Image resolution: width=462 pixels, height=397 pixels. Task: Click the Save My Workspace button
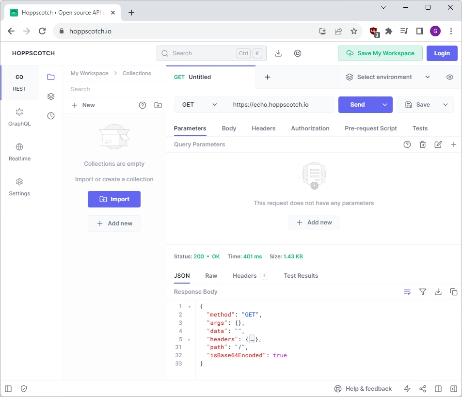coord(380,53)
